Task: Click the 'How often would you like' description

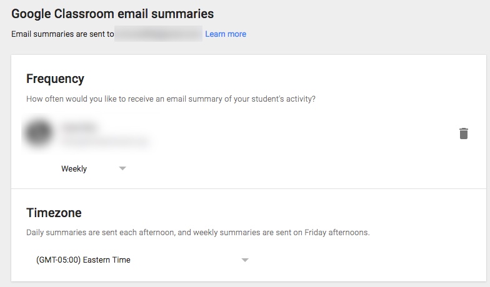Action: click(171, 99)
